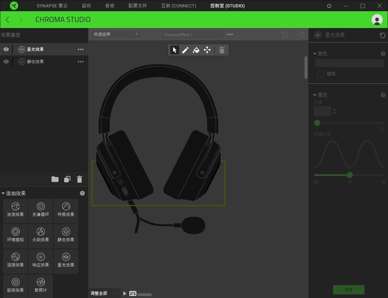
Task: Collapse the 属性 section
Action: point(315,95)
